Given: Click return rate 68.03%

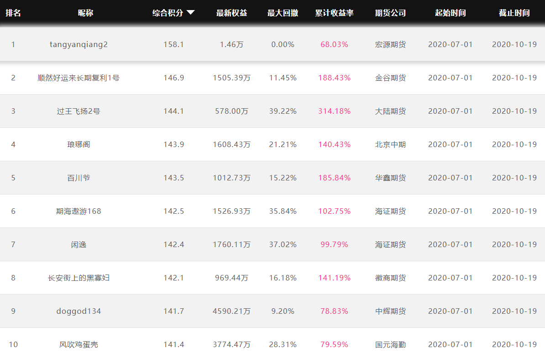Looking at the screenshot, I should (x=335, y=44).
